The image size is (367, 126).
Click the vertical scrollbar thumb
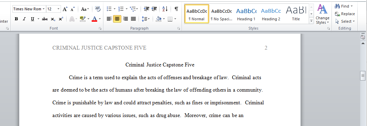tap(363, 75)
